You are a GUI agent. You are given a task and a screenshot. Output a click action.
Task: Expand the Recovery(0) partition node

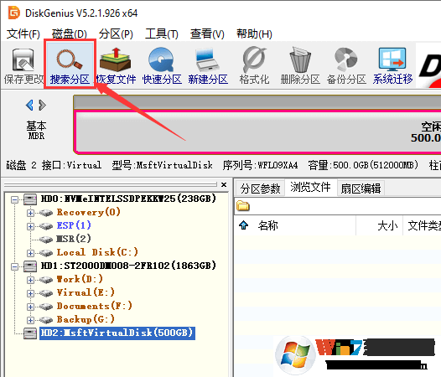point(30,213)
